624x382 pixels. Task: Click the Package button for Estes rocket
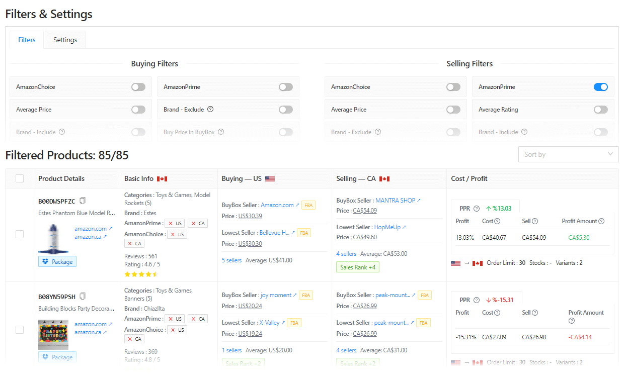tap(57, 261)
